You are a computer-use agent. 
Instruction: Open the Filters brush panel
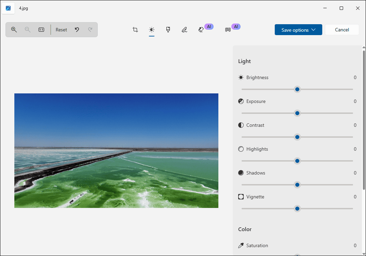(168, 30)
